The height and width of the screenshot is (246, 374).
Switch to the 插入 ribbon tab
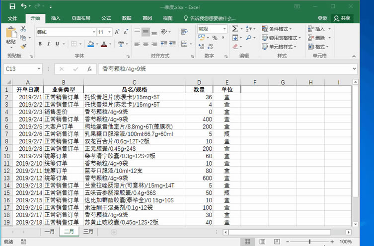(56, 18)
